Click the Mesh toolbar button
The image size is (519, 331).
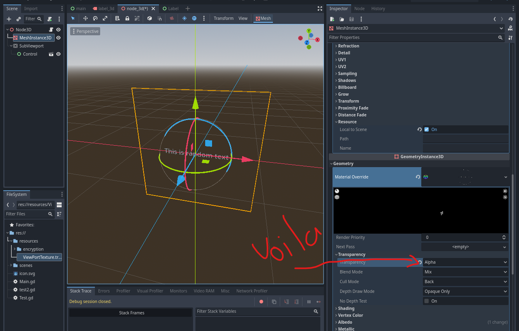(263, 18)
